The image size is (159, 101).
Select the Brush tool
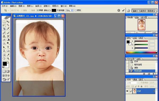tap(8, 33)
